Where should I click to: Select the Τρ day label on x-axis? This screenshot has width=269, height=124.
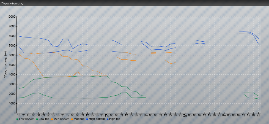coord(29,115)
